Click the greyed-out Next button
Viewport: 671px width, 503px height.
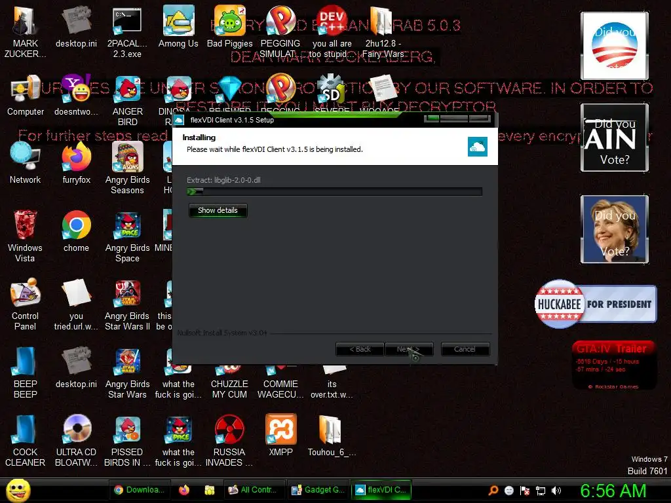click(409, 349)
